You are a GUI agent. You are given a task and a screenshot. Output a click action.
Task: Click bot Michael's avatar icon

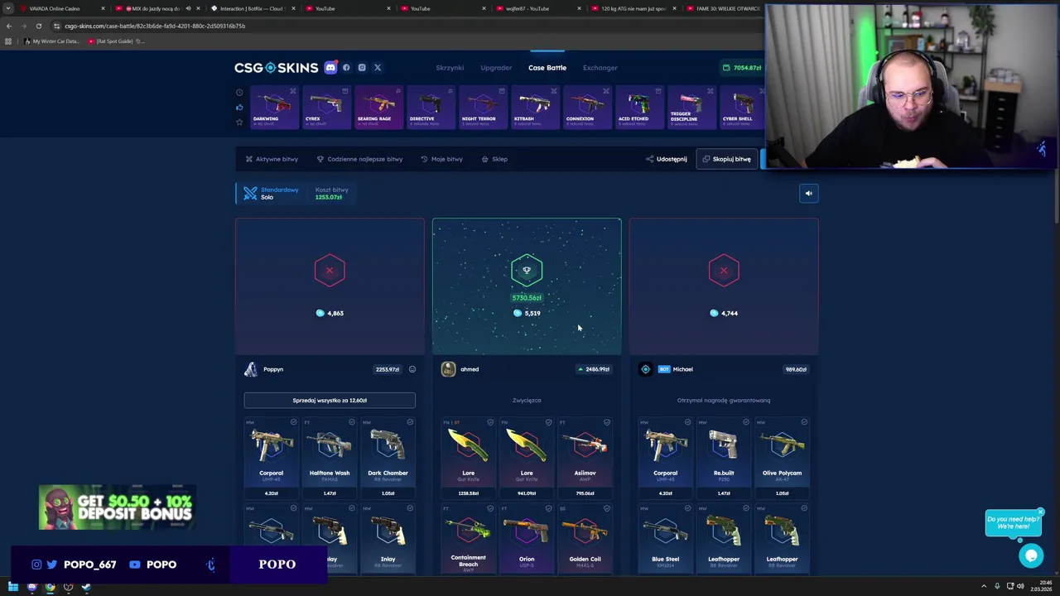pyautogui.click(x=645, y=369)
